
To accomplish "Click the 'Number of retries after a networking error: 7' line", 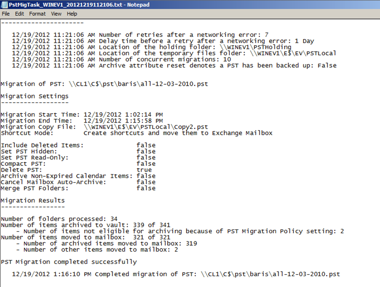I will pyautogui.click(x=140, y=35).
